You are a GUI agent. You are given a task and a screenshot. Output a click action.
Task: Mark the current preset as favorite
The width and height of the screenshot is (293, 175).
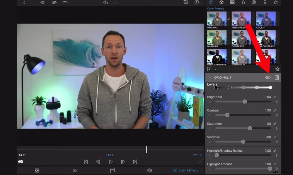[x=277, y=69]
